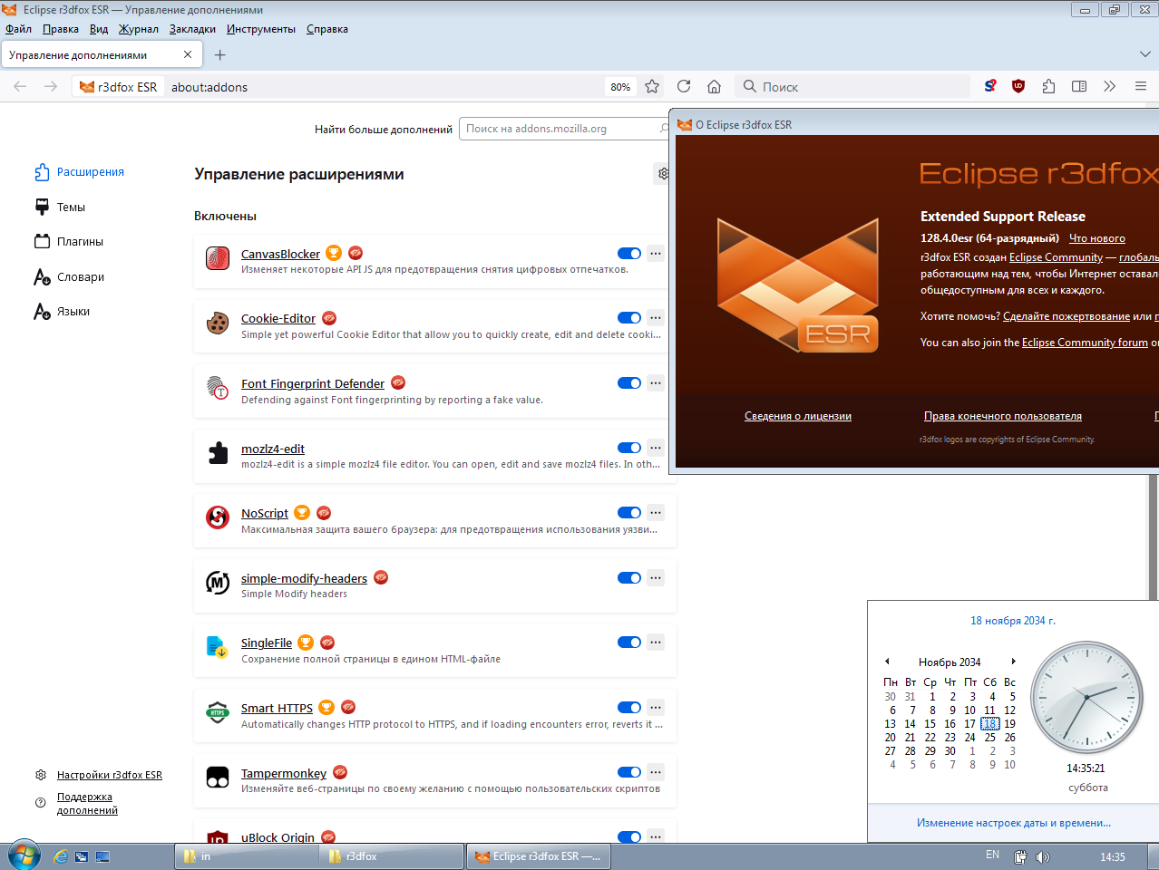Viewport: 1159px width, 870px height.
Task: Open Internet Explorer from the taskbar
Action: [x=61, y=856]
